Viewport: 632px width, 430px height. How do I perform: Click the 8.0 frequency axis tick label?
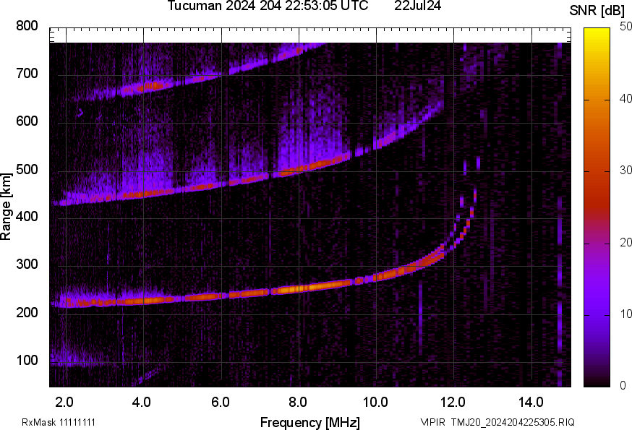298,401
